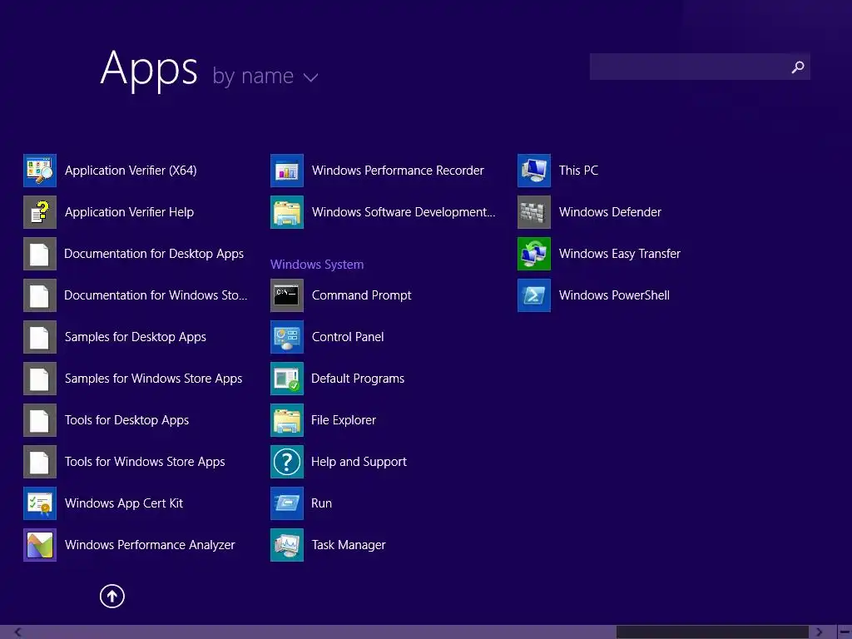Open Default Programs icon
The width and height of the screenshot is (852, 639).
pos(287,379)
